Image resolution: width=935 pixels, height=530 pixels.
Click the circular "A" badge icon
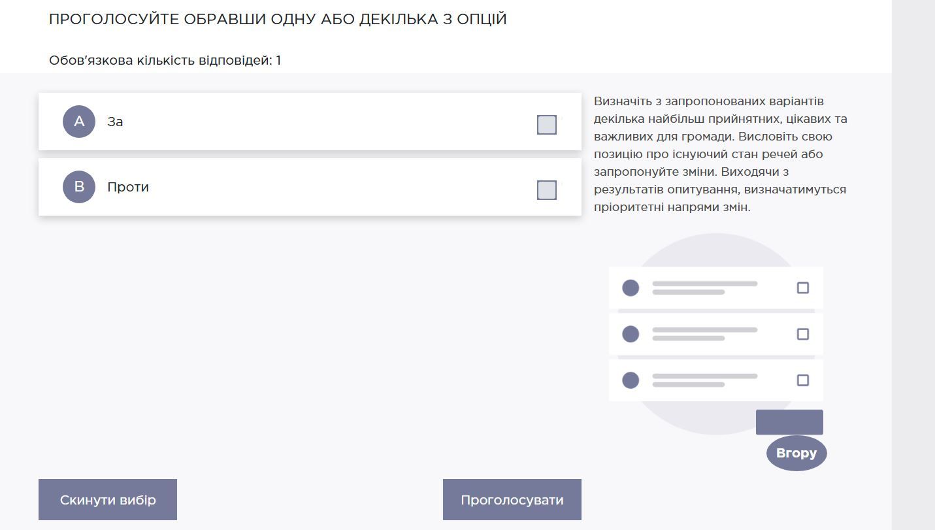(78, 121)
